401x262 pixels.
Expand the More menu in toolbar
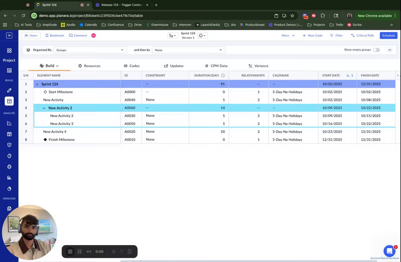pyautogui.click(x=288, y=36)
